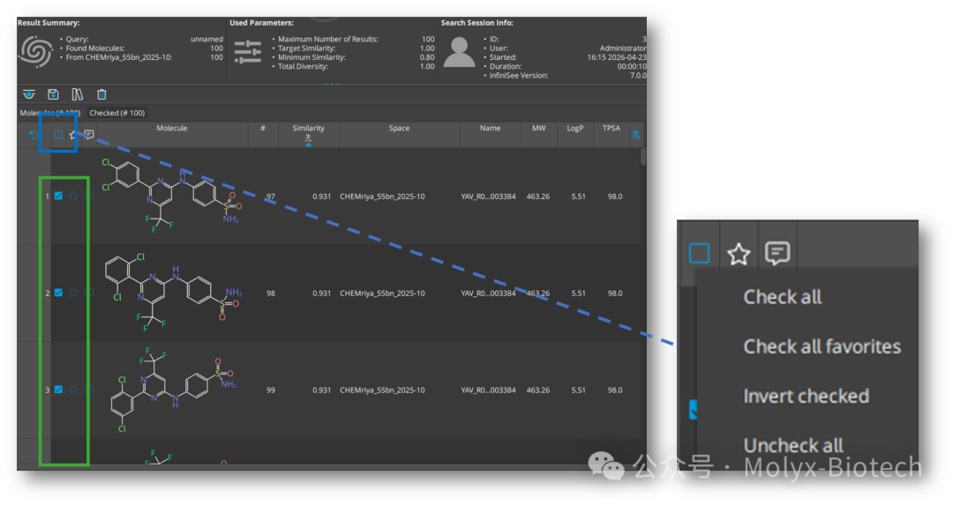Screen dimensions: 953x505
Task: Click row 1 name YAV_R0...003384
Action: pos(488,197)
